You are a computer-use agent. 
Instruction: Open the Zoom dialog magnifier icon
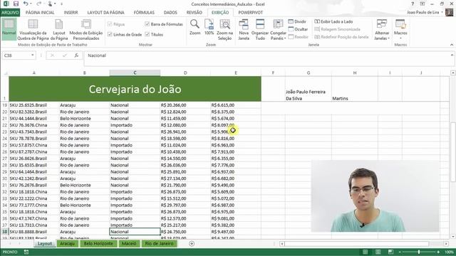click(195, 23)
